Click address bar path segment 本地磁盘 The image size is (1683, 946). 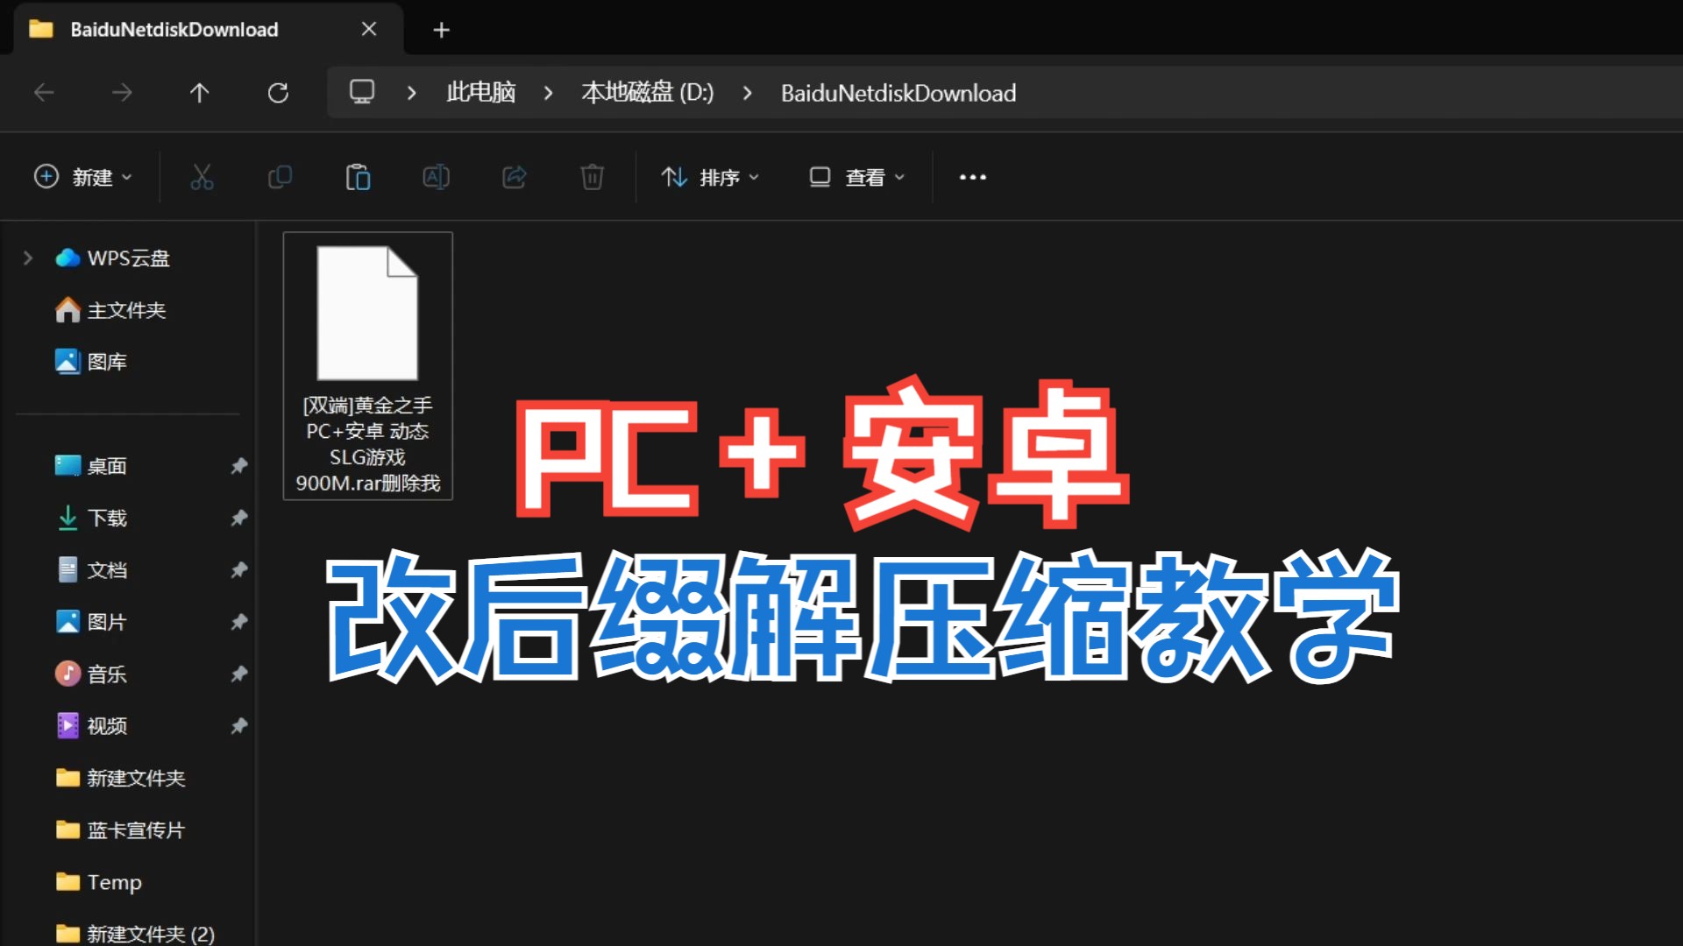pyautogui.click(x=644, y=92)
